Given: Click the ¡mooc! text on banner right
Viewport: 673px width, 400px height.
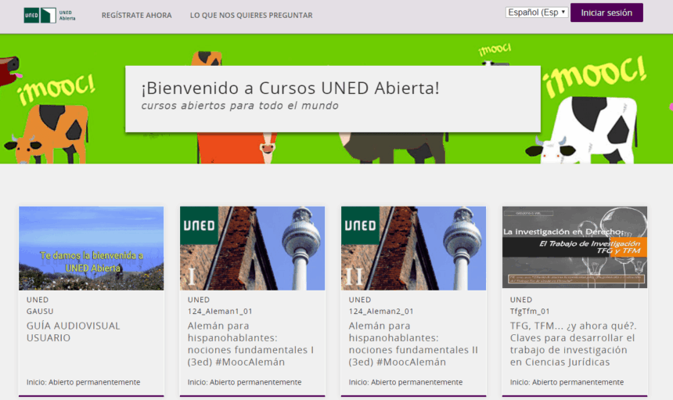Looking at the screenshot, I should tap(596, 74).
